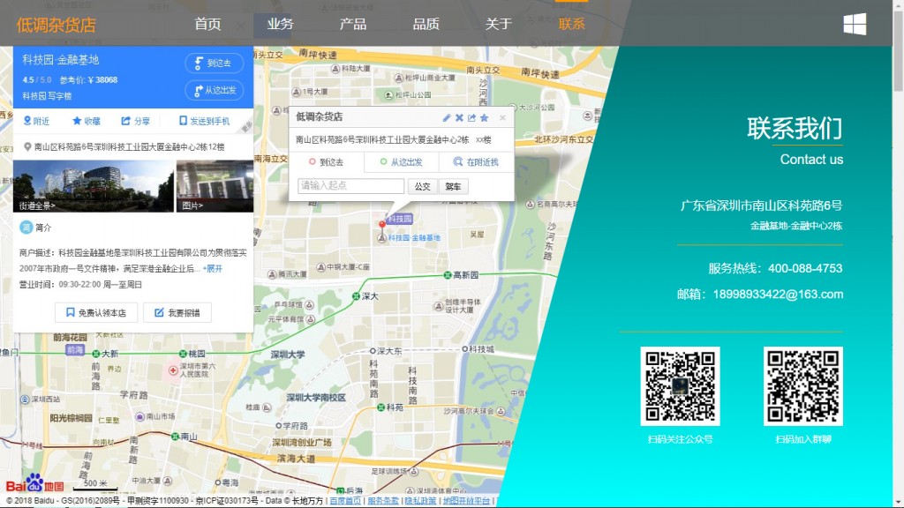Select the 在附近找 tab in map popup
904x508 pixels.
476,162
